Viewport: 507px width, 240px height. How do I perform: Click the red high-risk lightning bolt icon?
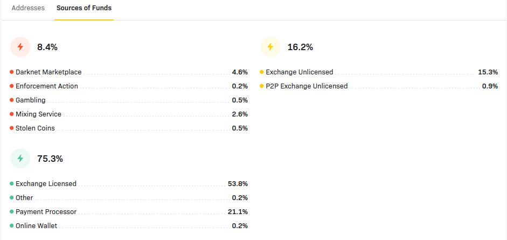point(20,47)
